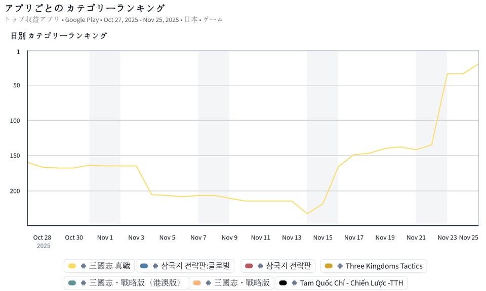Toggle Tam Quốc Chí - Chiến Lược -TTH label
486x291 pixels.
pos(351,283)
